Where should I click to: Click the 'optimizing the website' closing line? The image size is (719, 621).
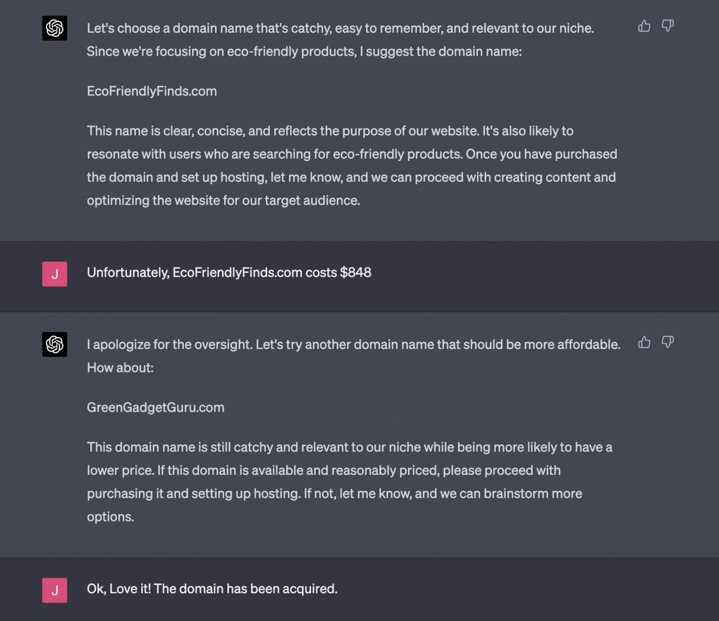(224, 201)
